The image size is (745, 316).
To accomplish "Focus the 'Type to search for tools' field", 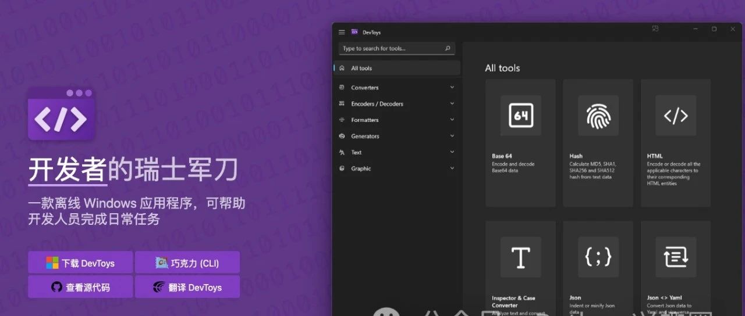I will point(397,48).
